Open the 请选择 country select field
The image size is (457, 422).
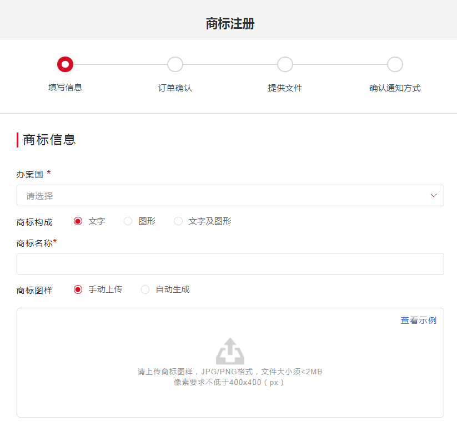(222, 196)
